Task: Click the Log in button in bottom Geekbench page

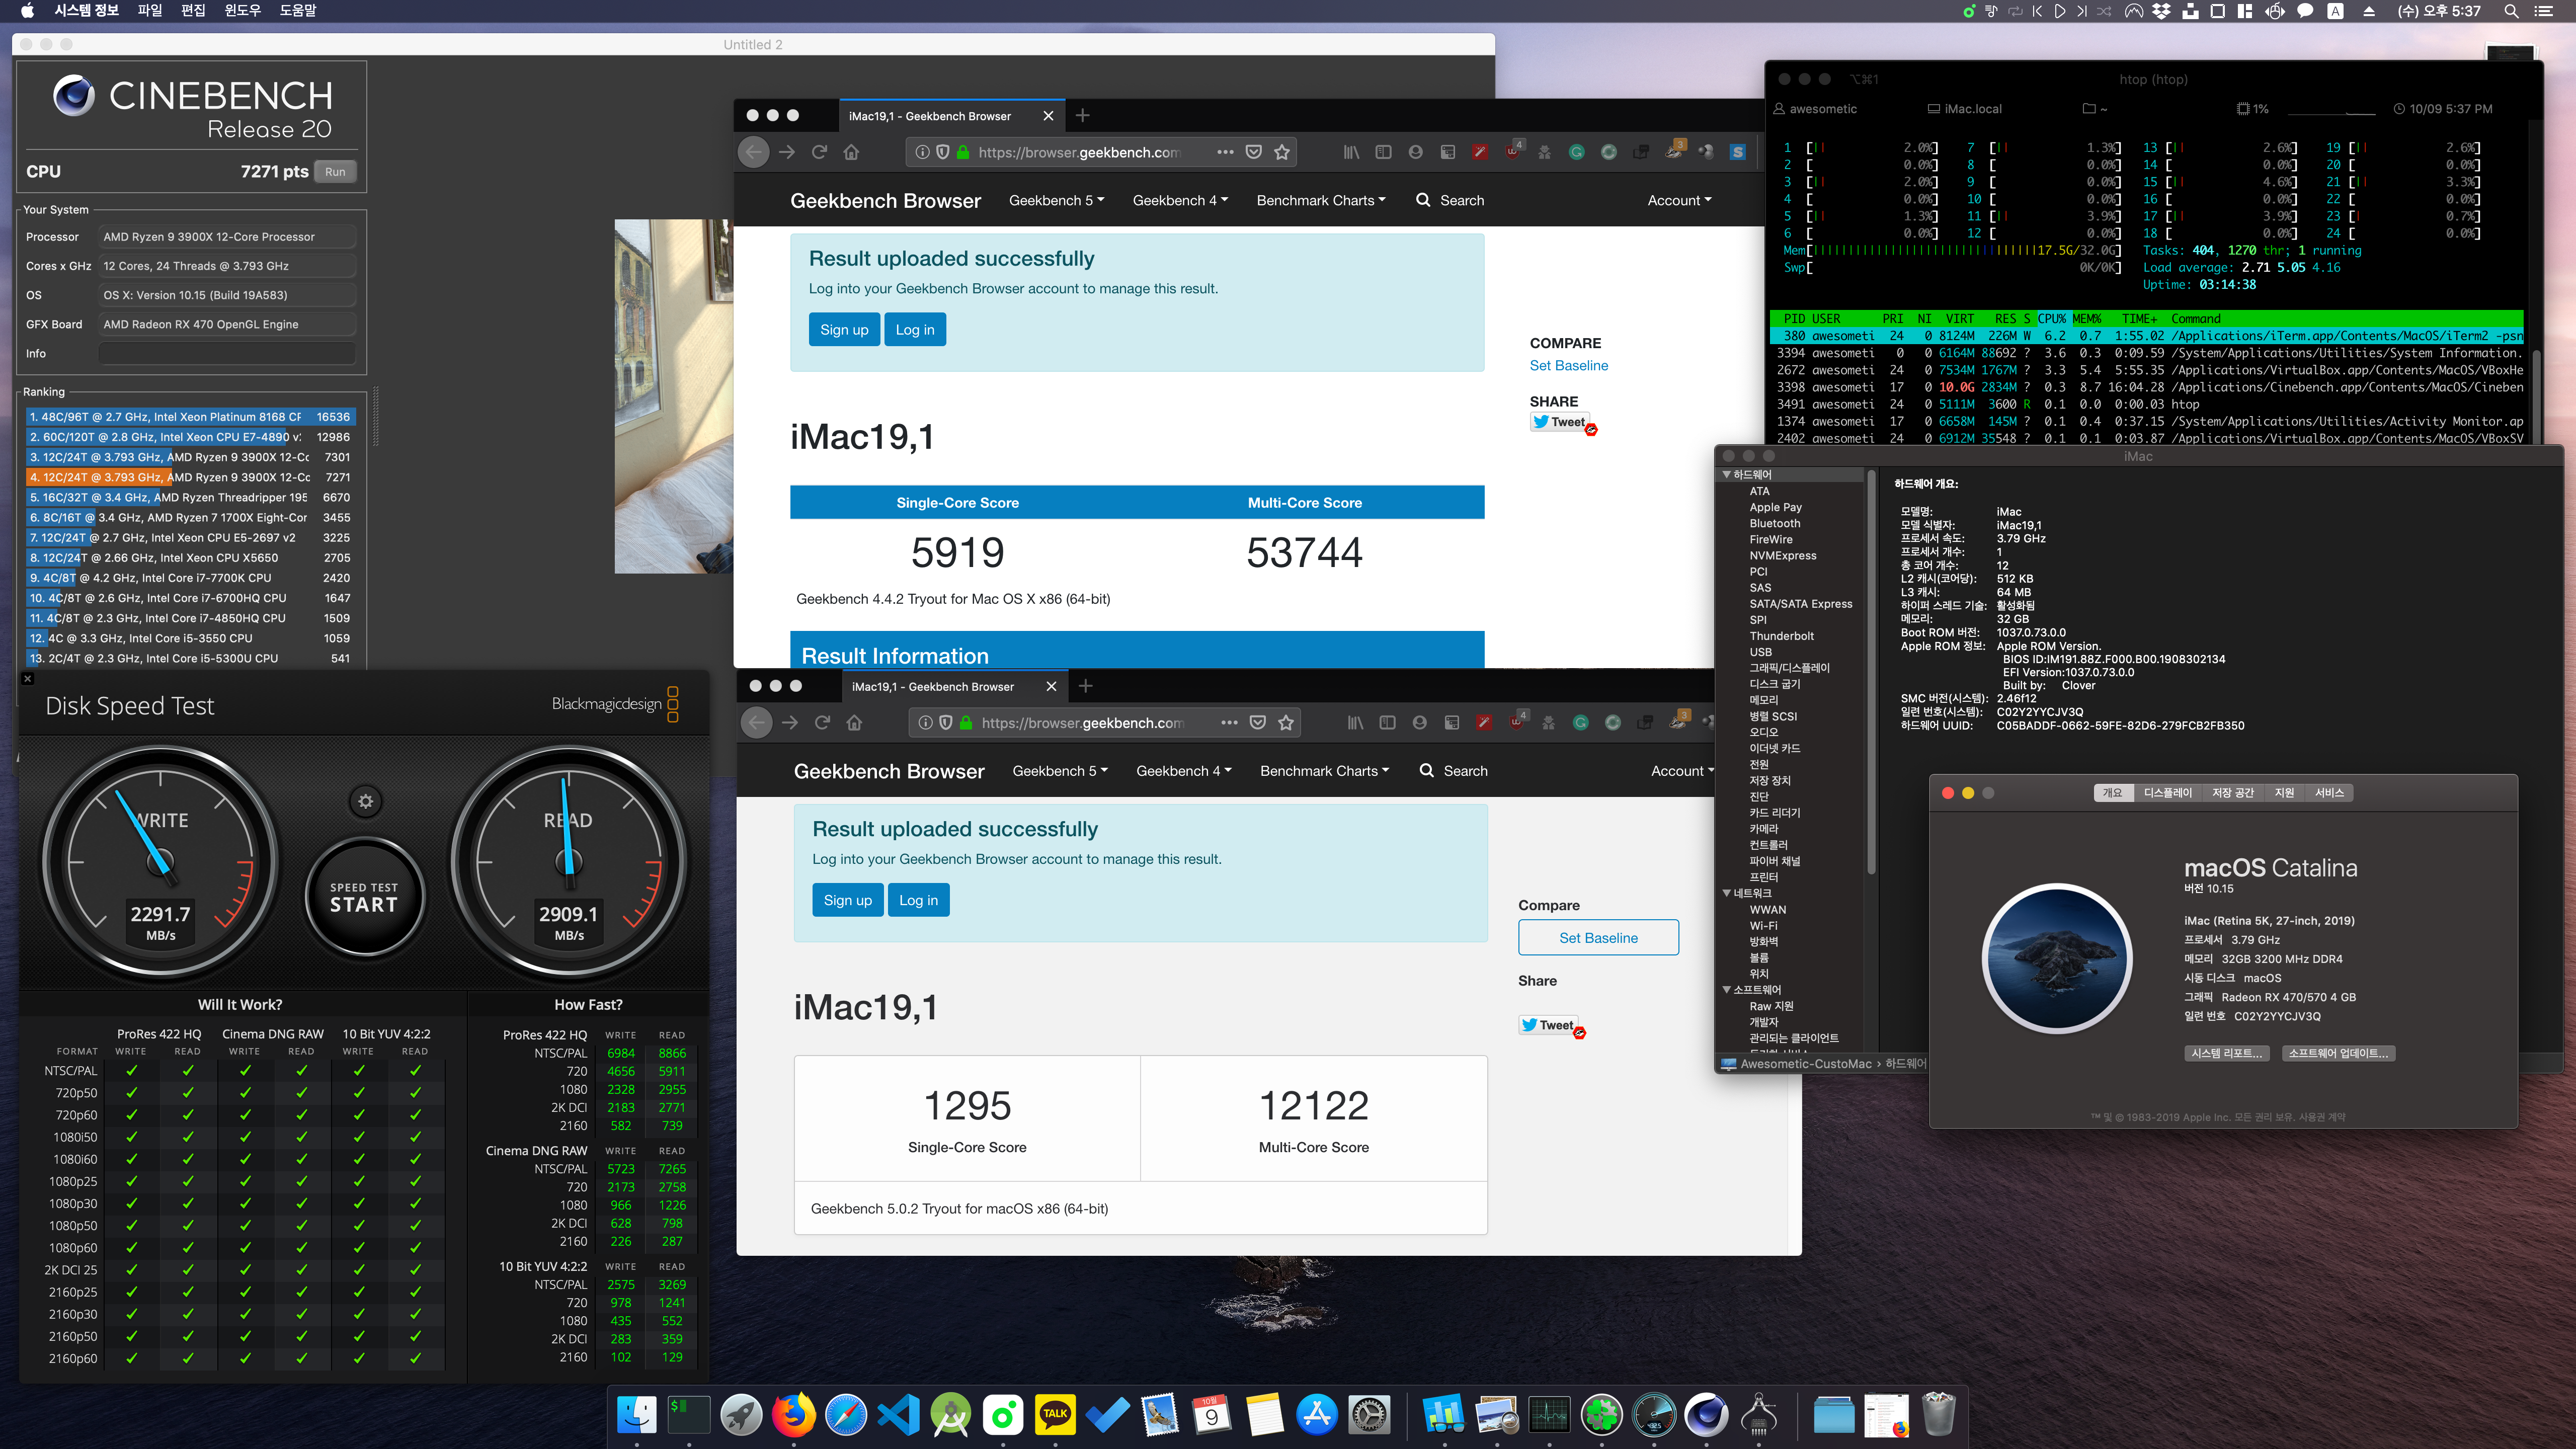Action: (918, 900)
